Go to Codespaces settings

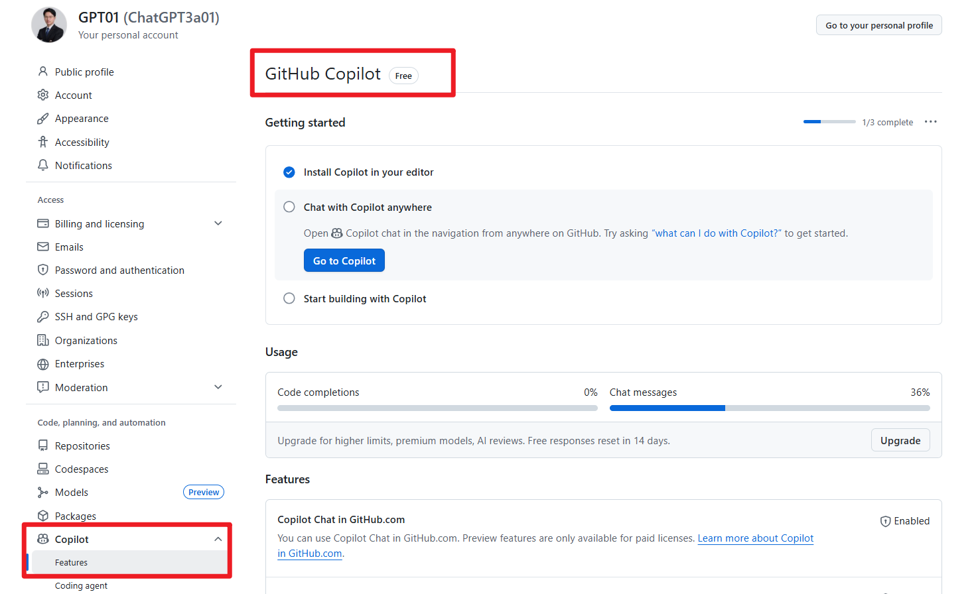point(79,469)
